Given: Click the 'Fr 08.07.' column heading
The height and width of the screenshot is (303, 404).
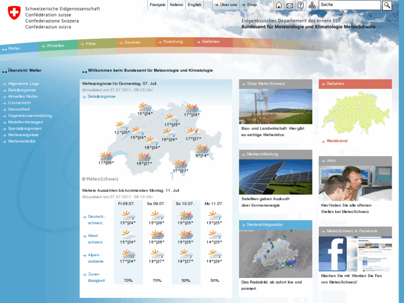Looking at the screenshot, I should pyautogui.click(x=126, y=203).
